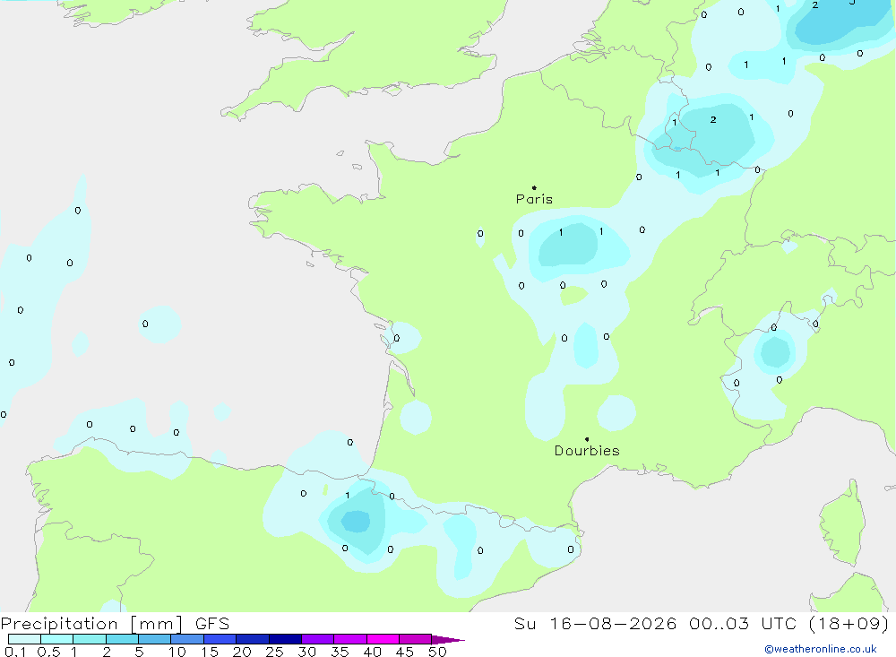Click the Dourbies location marker dot
The height and width of the screenshot is (657, 896).
pyautogui.click(x=587, y=439)
